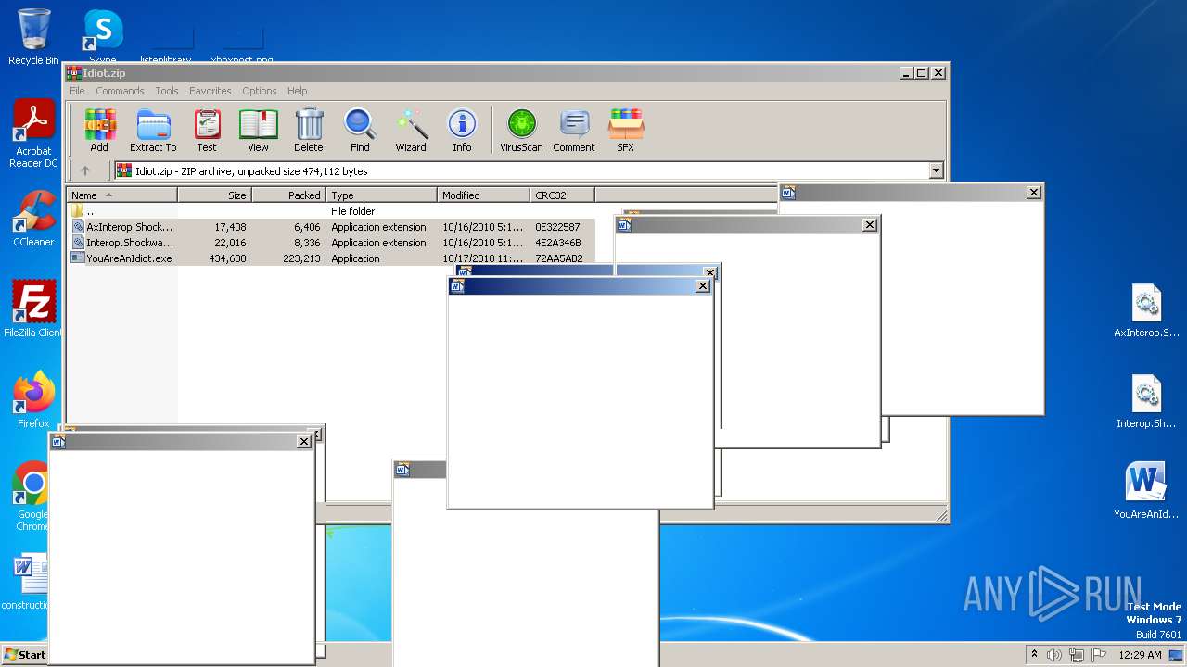The image size is (1187, 667).
Task: Select the parent folder '..' row
Action: pyautogui.click(x=331, y=211)
